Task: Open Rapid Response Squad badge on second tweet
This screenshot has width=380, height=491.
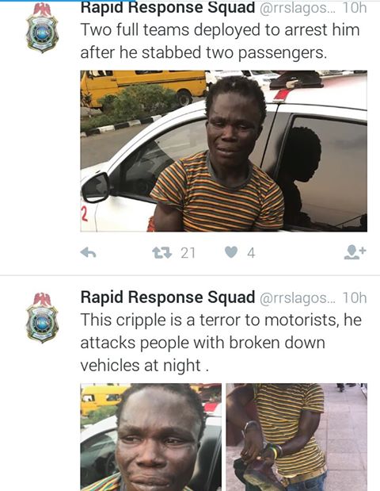Action: click(42, 317)
